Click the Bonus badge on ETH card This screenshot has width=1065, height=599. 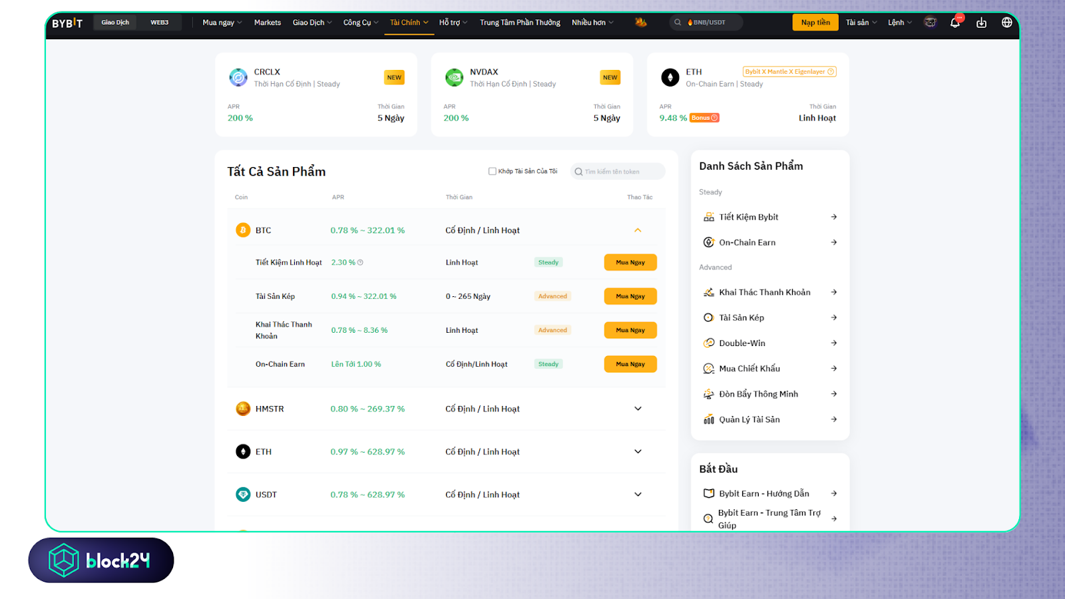704,118
